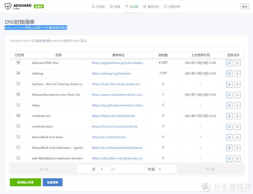Open the cdn.jsdelivr.net privacy link
Viewport: 253px width, 194px height.
tap(118, 158)
